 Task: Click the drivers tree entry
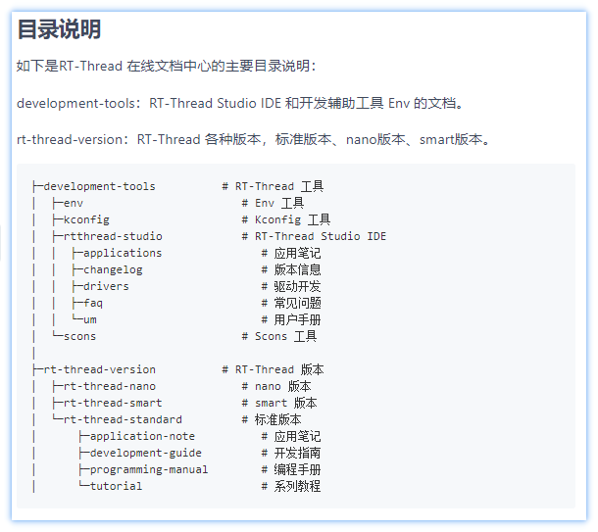106,286
